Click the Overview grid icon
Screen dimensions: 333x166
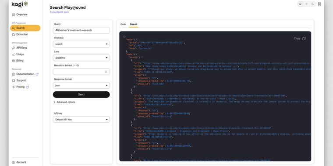pyautogui.click(x=14, y=14)
